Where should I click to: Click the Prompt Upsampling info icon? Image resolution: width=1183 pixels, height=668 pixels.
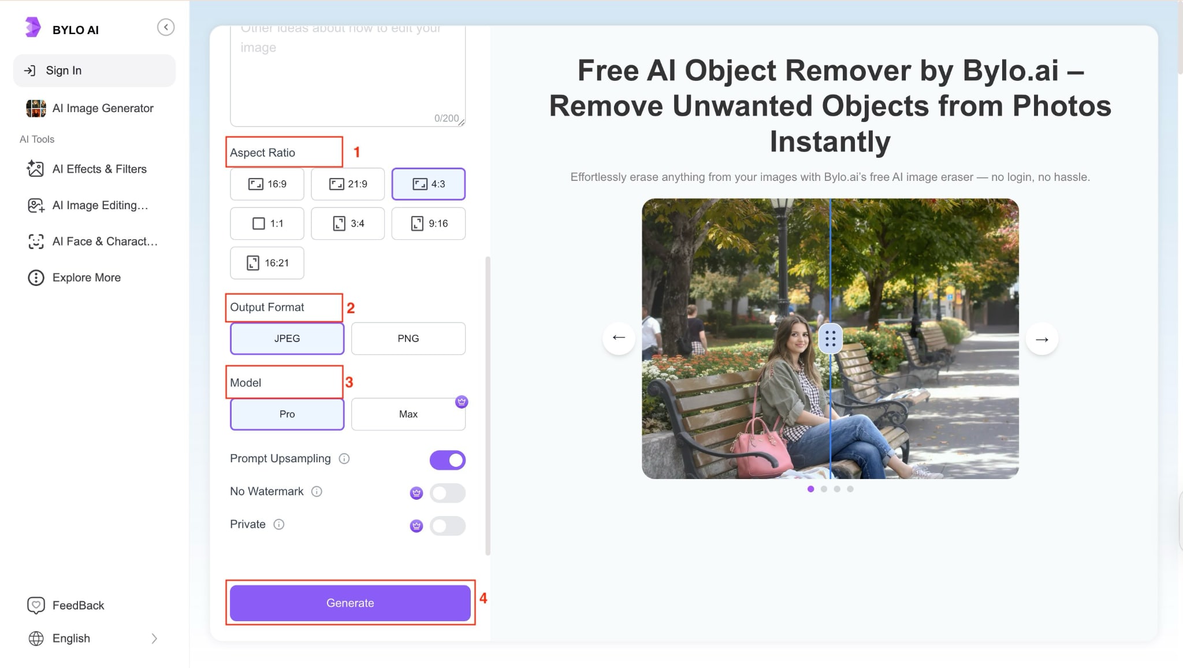pos(344,459)
